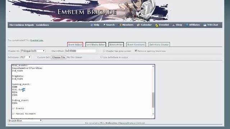Open the Members navbar link
Viewport: 230px width, 129px height.
(x=128, y=25)
